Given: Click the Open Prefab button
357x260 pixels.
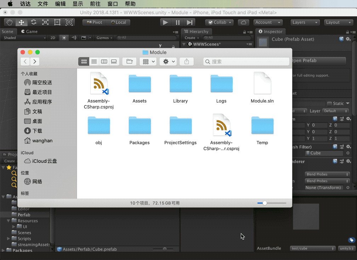Looking at the screenshot, I should click(318, 60).
